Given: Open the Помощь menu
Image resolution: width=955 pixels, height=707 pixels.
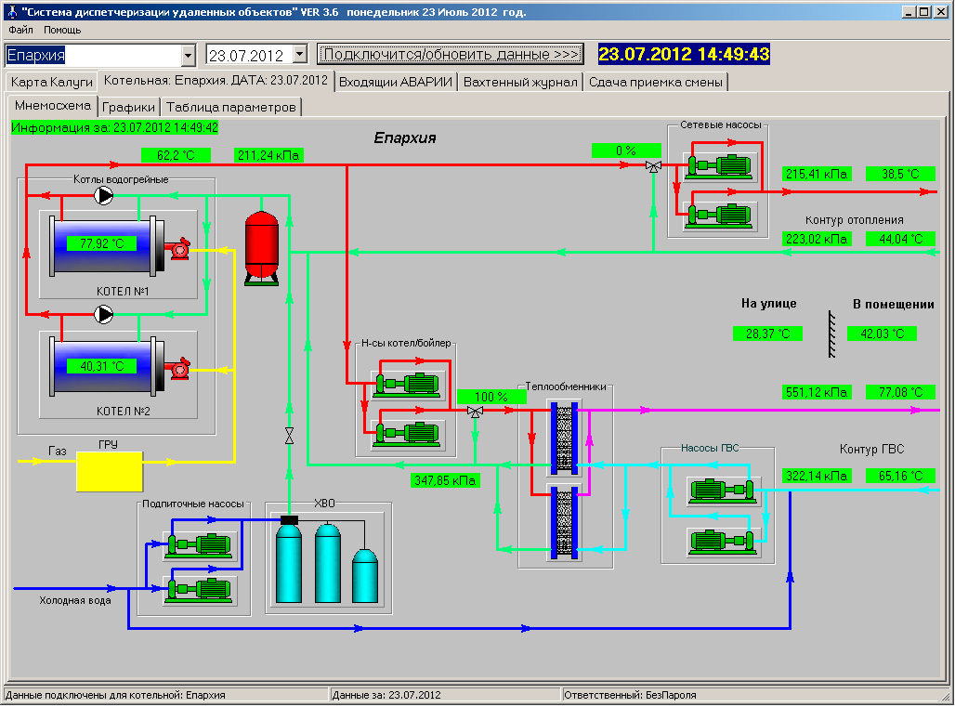Looking at the screenshot, I should [x=62, y=30].
